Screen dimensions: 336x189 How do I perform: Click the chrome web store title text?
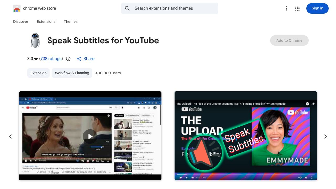pos(40,8)
